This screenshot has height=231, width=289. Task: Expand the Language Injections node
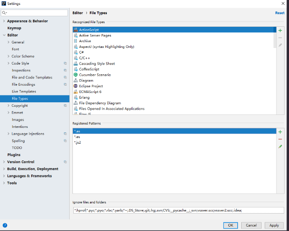[8, 134]
